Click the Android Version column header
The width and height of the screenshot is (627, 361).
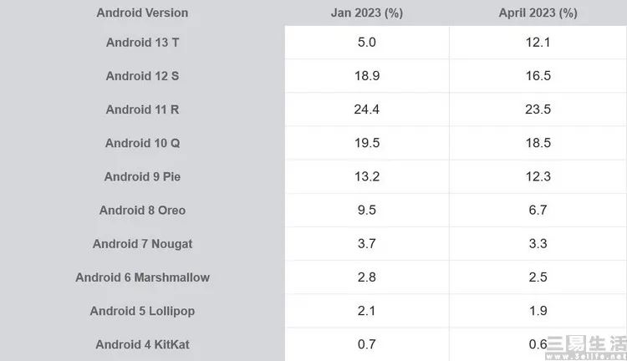click(x=142, y=13)
